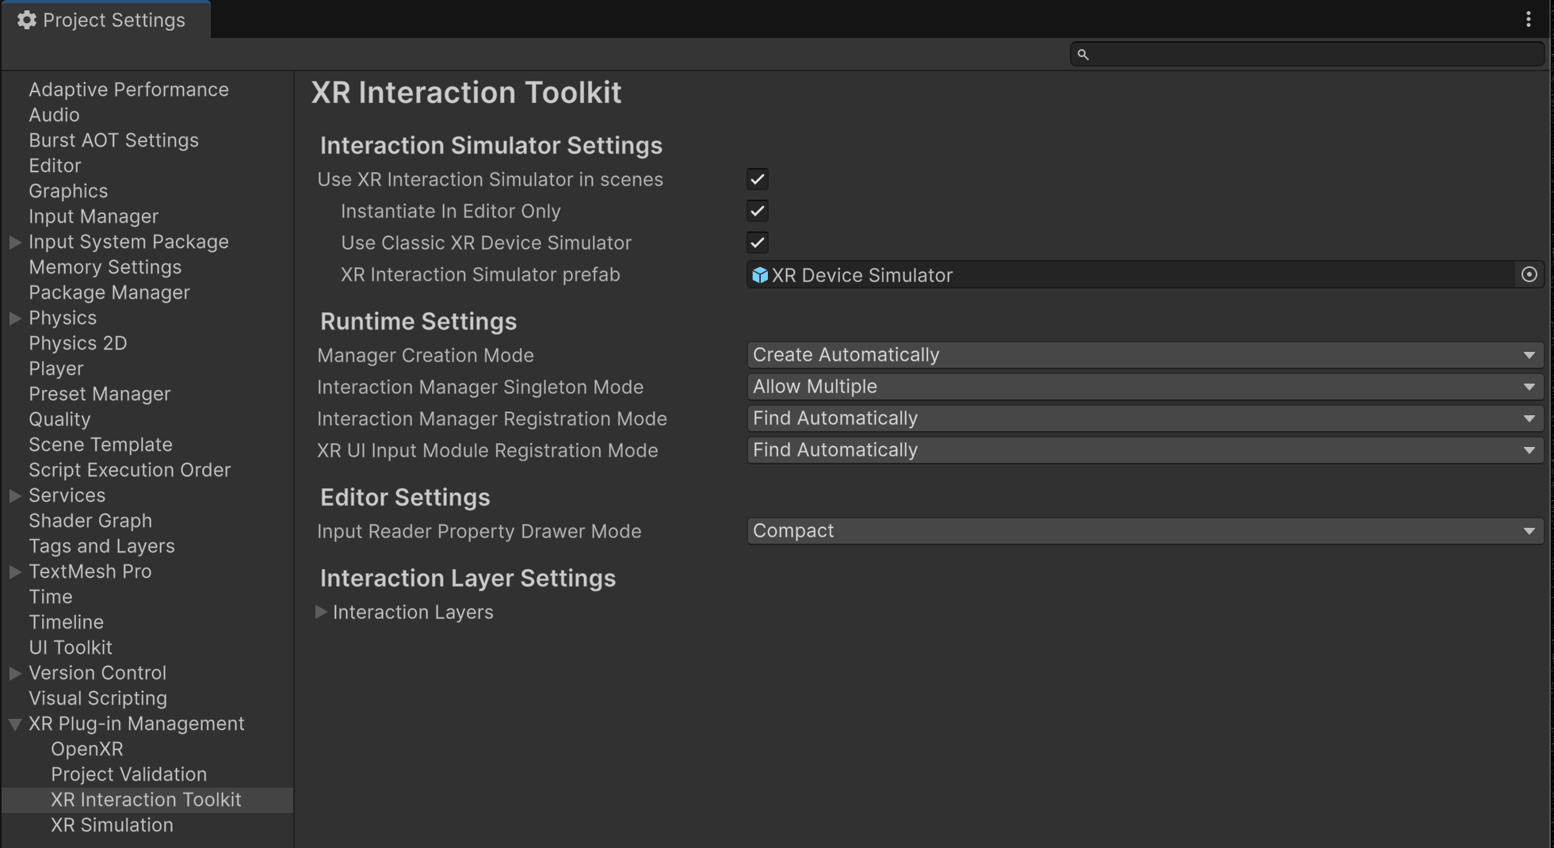Open Player settings
Screen dimensions: 1554x848
55,369
